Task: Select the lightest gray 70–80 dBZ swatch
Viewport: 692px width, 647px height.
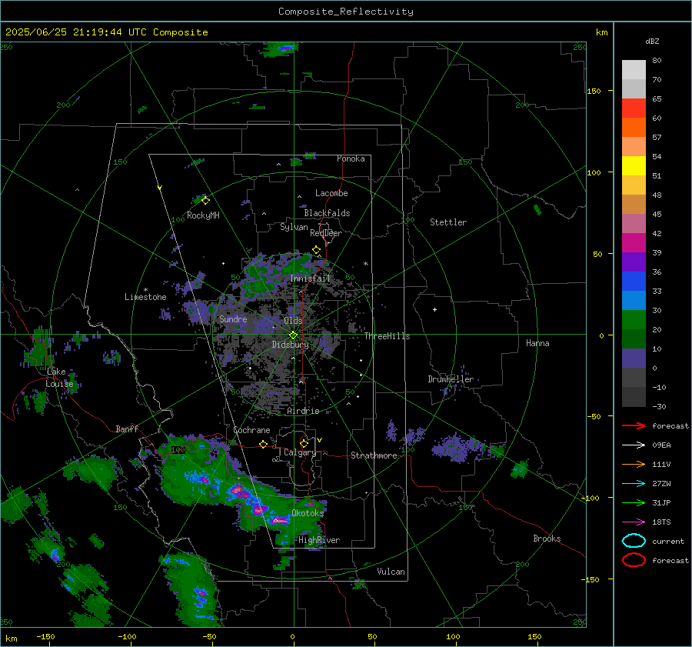Action: point(634,70)
